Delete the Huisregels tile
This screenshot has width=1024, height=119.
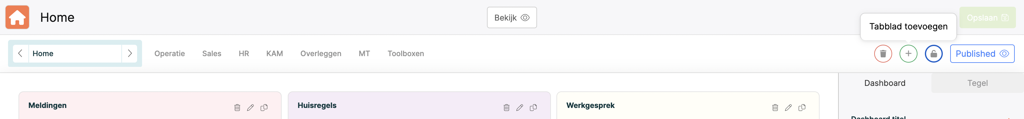point(506,108)
